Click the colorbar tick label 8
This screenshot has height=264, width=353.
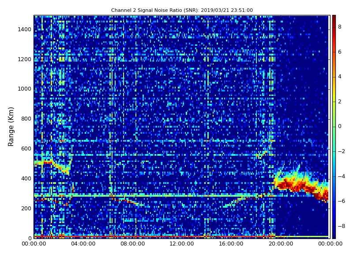pyautogui.click(x=340, y=27)
